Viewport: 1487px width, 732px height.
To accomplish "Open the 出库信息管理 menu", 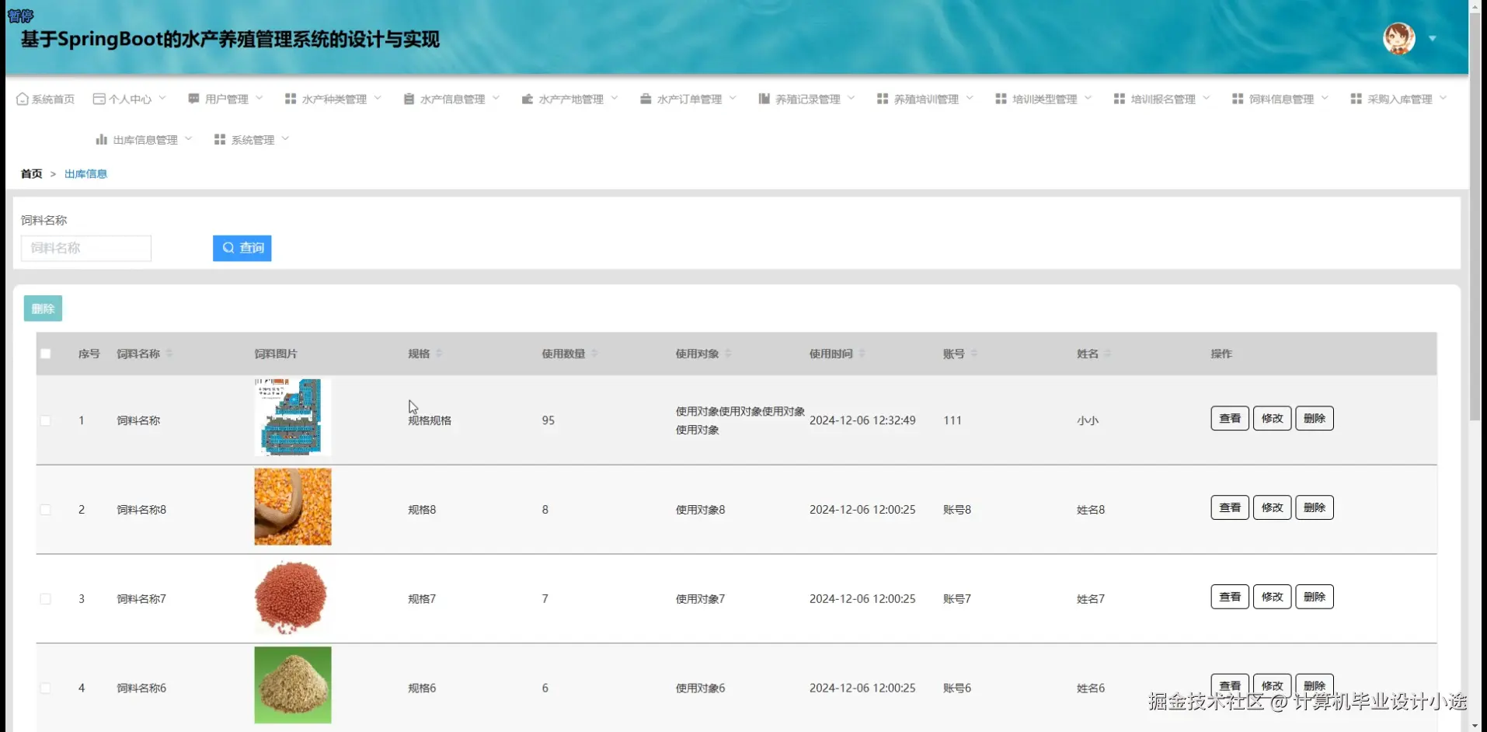I will click(144, 139).
